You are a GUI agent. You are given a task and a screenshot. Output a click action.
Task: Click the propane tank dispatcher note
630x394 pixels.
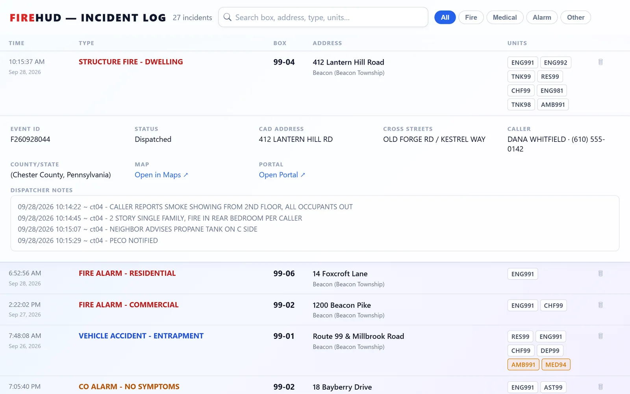[x=137, y=229]
